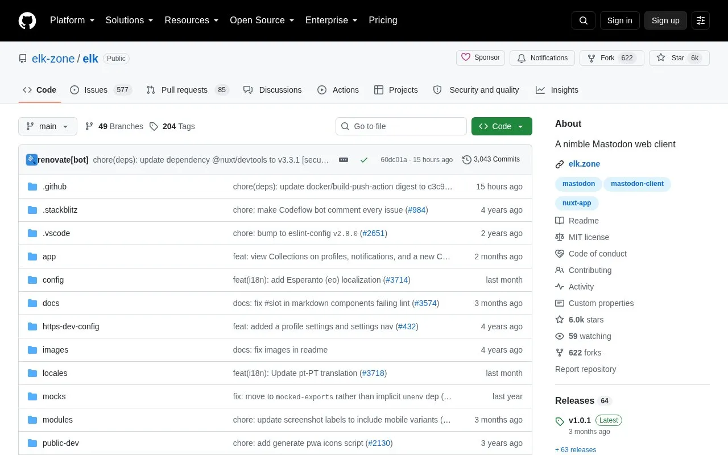Click the public-dev folder icon
The width and height of the screenshot is (728, 455).
click(x=32, y=443)
